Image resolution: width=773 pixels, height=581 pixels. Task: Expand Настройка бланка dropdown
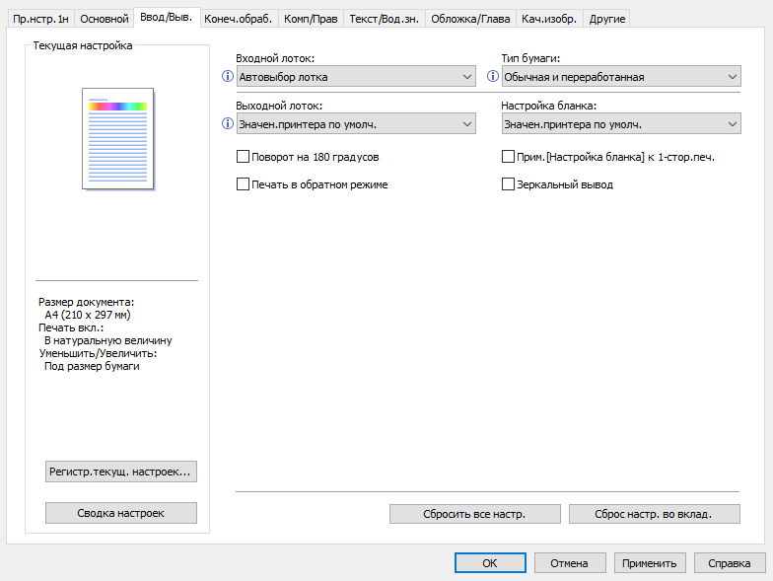coord(621,124)
